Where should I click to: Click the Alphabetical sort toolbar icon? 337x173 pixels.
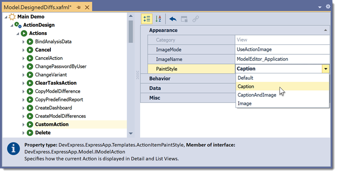158,19
